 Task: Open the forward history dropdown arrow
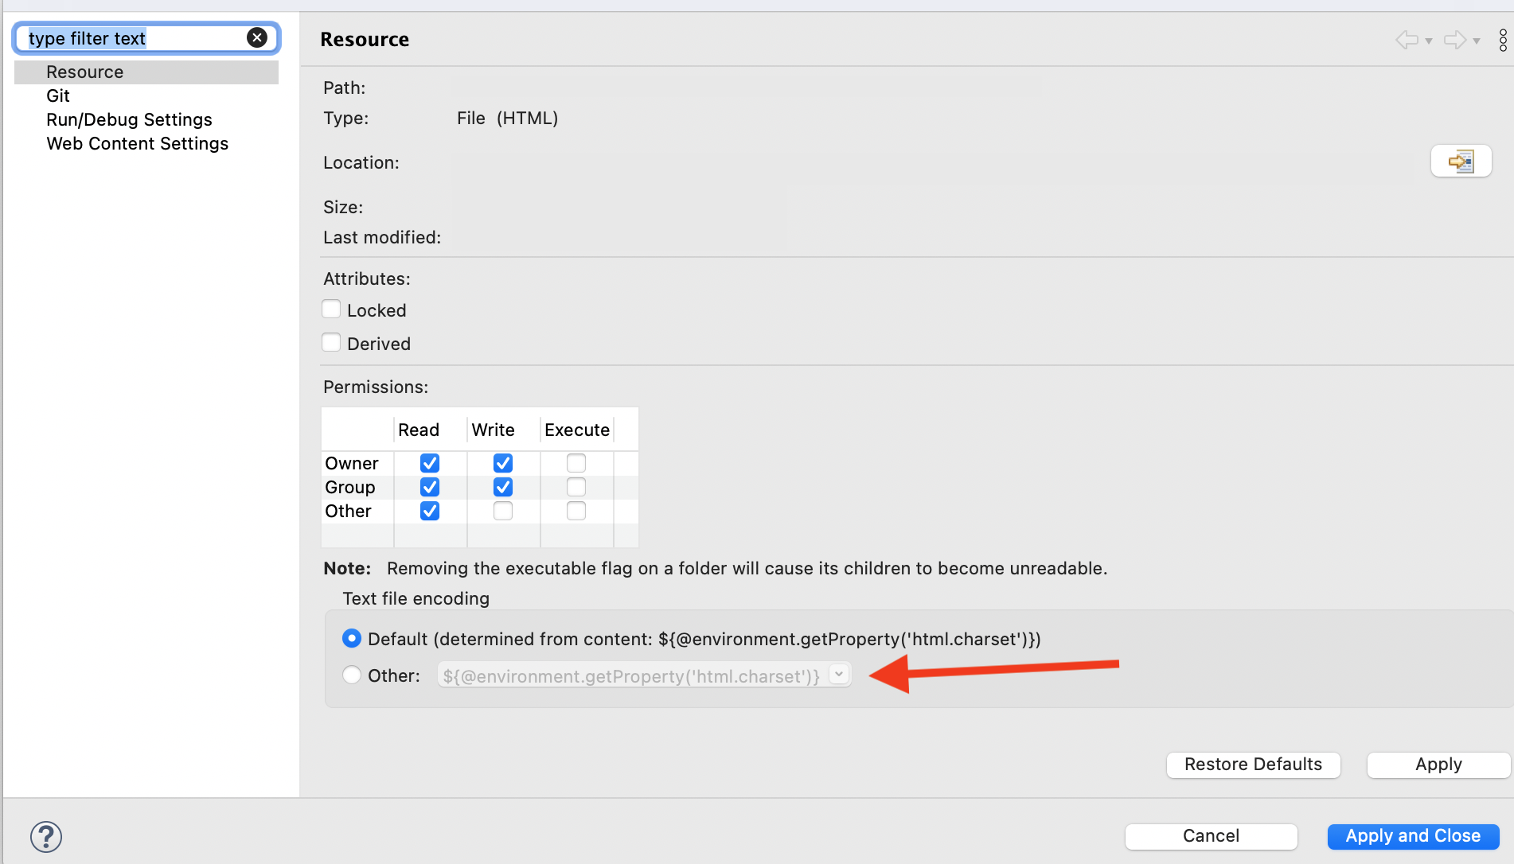1477,41
